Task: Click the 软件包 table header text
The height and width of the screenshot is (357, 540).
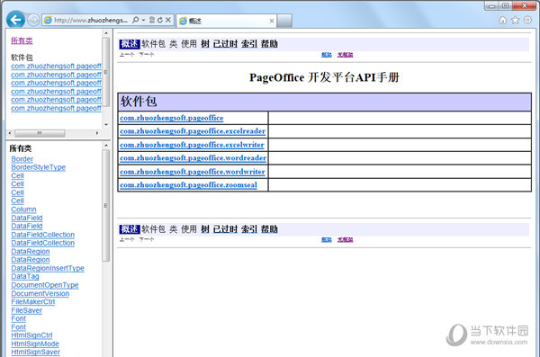Action: pyautogui.click(x=139, y=102)
